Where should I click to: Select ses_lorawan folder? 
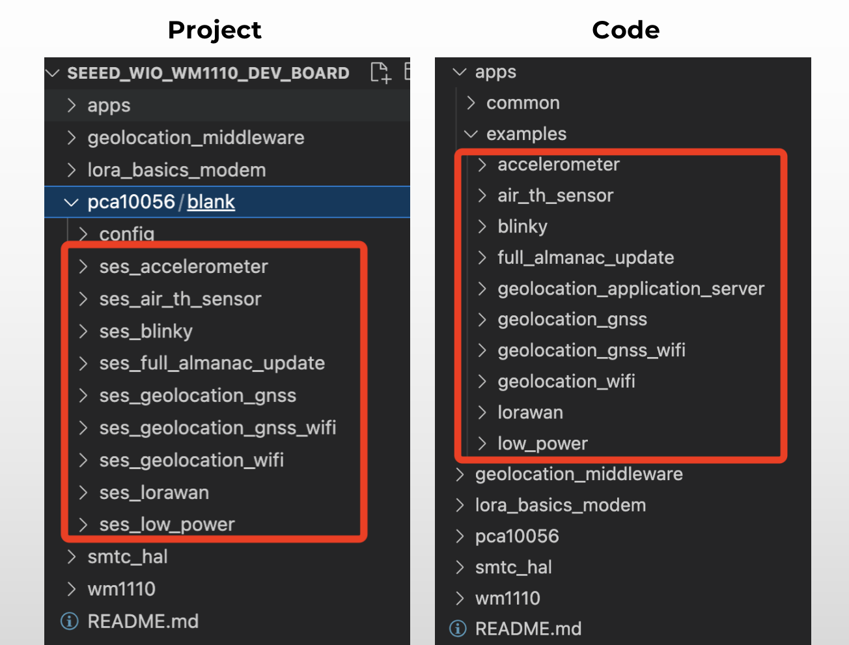pos(154,493)
